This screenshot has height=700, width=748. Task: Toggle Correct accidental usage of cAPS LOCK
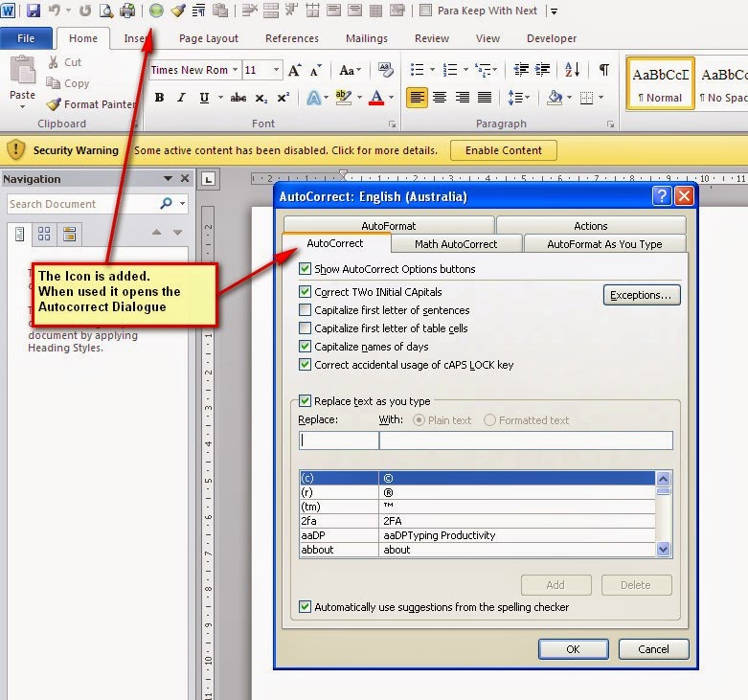[x=305, y=365]
